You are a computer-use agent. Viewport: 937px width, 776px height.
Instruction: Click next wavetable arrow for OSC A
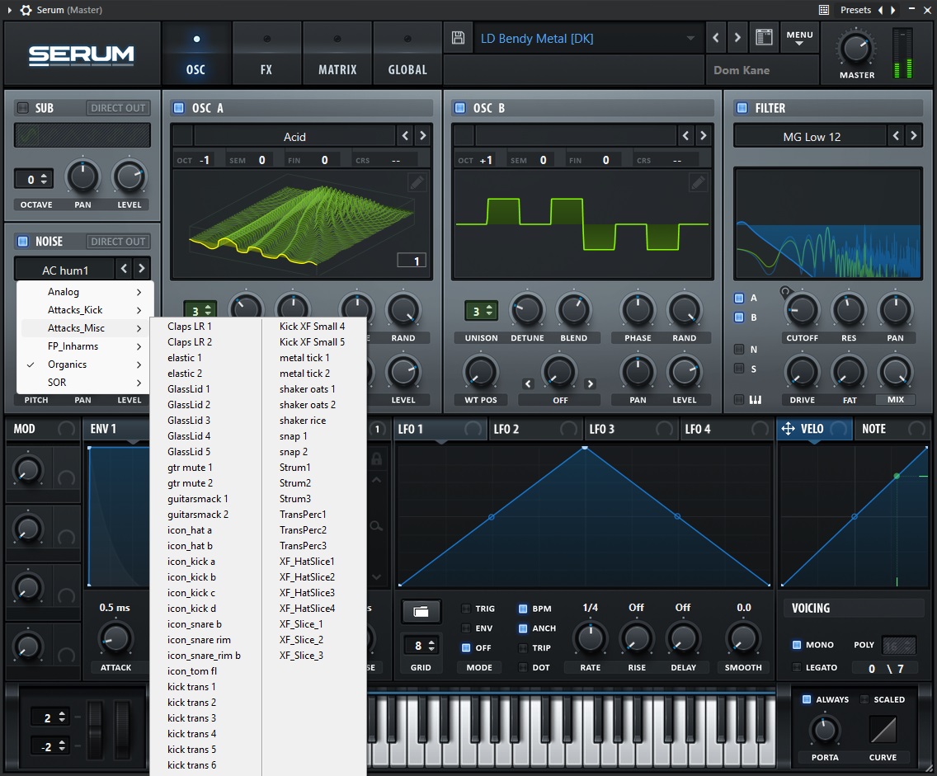422,136
